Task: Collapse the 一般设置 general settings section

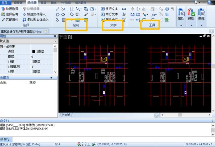Action: tap(1, 47)
